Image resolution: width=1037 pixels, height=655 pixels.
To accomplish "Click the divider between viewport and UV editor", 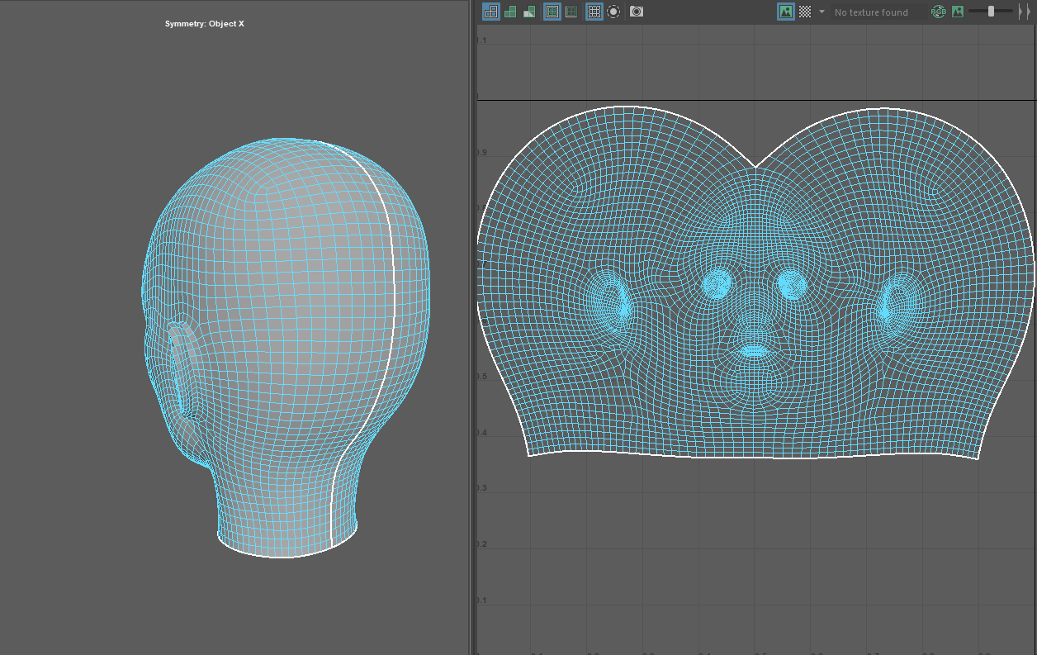I will point(472,330).
